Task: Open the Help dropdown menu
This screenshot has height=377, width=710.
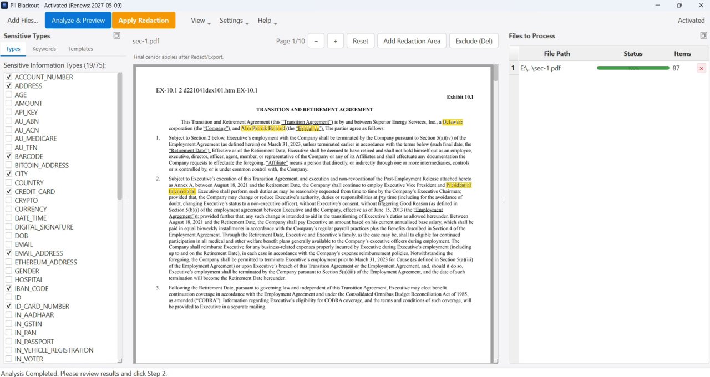Action: tap(267, 21)
